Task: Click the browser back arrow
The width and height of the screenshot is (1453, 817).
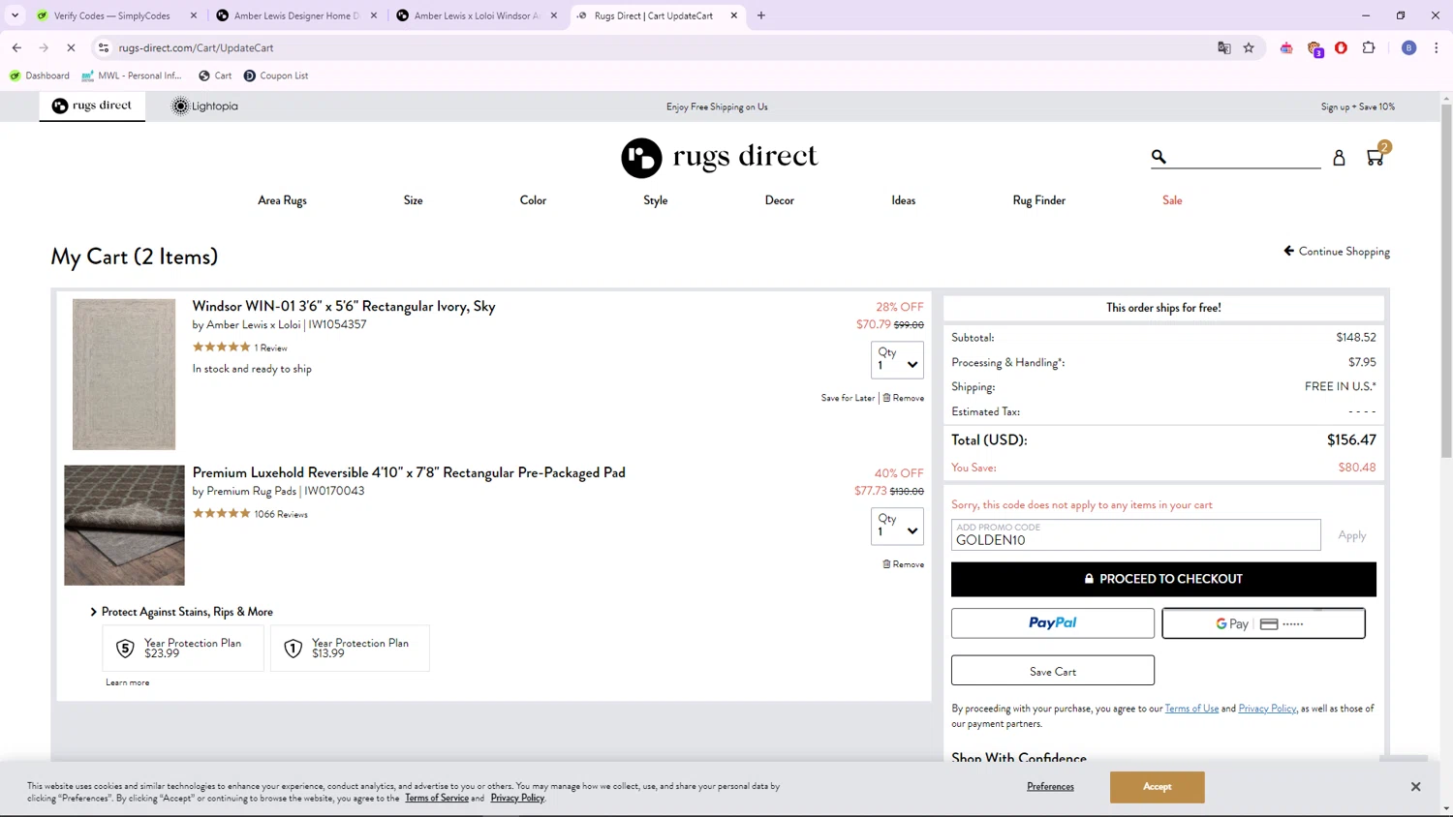Action: pos(16,47)
